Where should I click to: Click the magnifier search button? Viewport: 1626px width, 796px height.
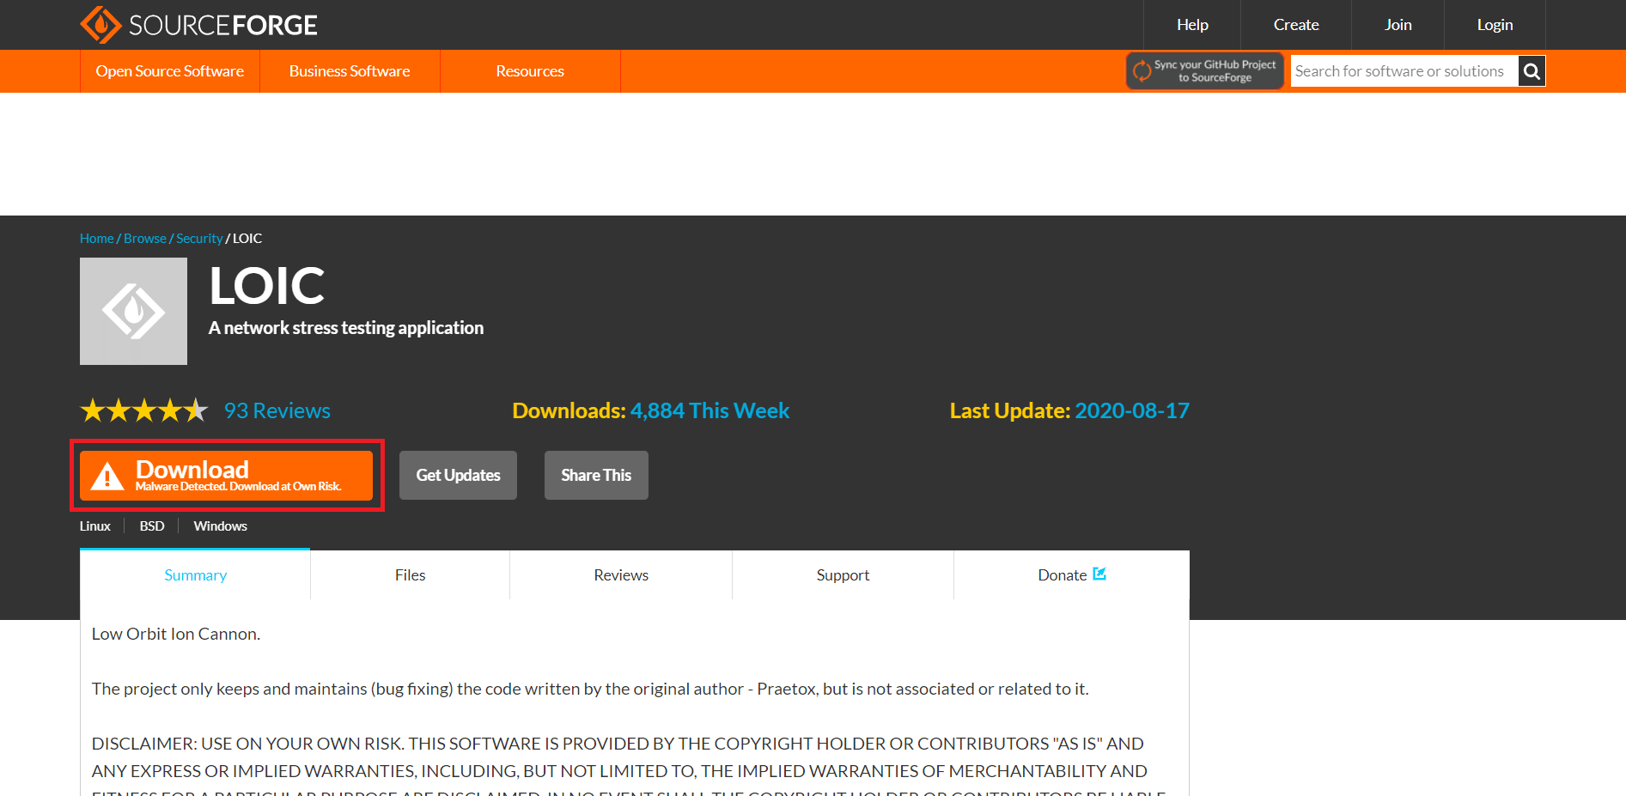click(1532, 71)
